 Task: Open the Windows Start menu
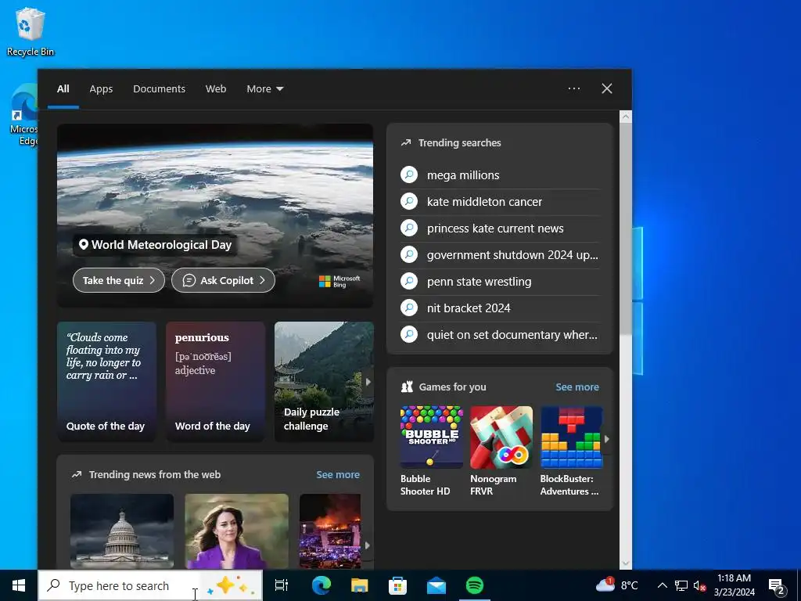(x=19, y=585)
